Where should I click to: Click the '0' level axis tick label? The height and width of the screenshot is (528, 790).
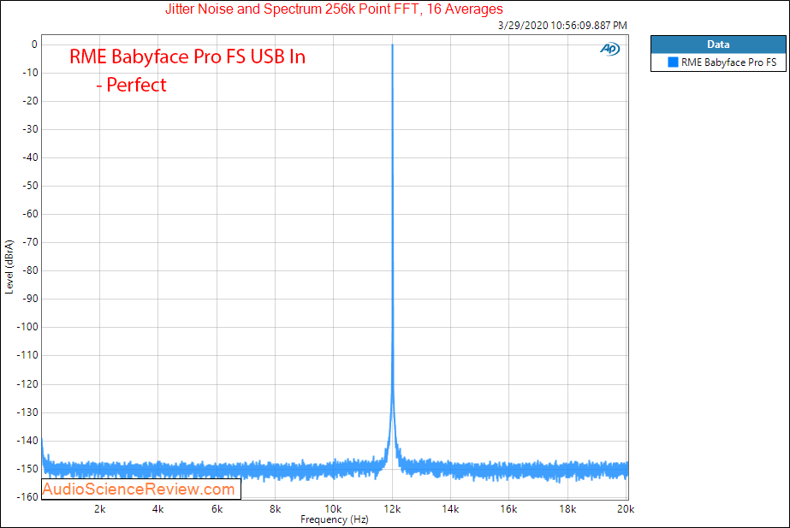(34, 44)
